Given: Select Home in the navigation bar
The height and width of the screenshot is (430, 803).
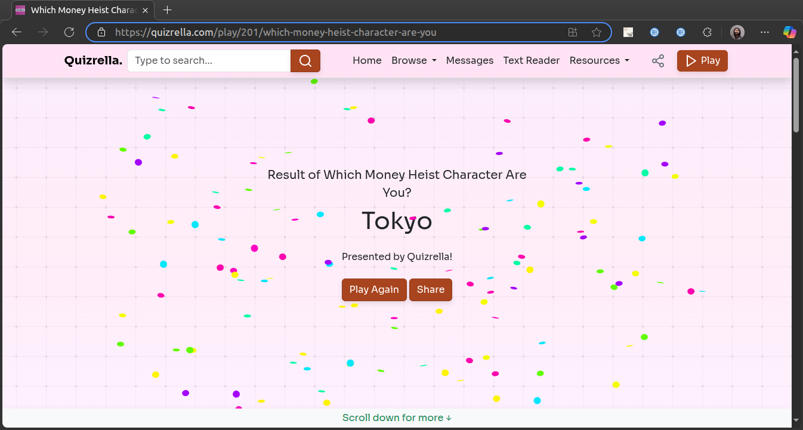Looking at the screenshot, I should (367, 60).
